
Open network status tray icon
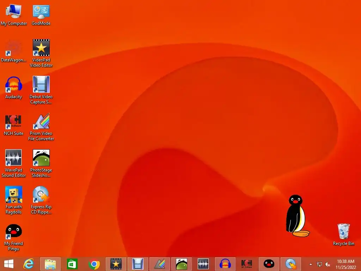pyautogui.click(x=319, y=264)
